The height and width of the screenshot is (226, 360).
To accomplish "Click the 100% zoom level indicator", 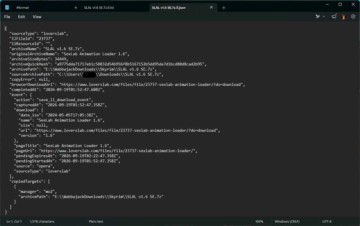I will [x=259, y=221].
